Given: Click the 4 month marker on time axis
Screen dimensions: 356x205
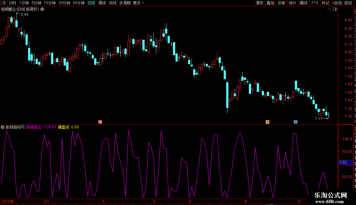Looking at the screenshot, I should tap(246, 202).
